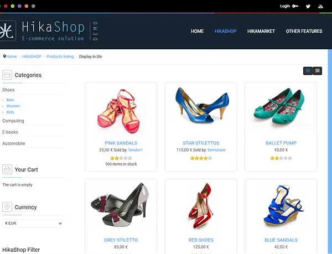This screenshot has height=254, width=332.
Task: Click the Categories folder icon
Action: 7,75
